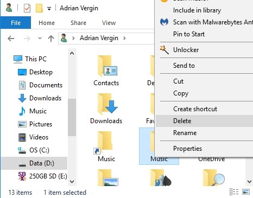The width and height of the screenshot is (253, 198).
Task: Select 250GB SD (E:) card in navigation pane
Action: tap(43, 176)
